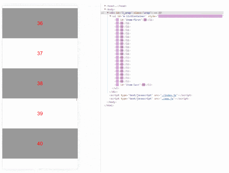Collapse the body element in DOM tree
Viewport: 229px width, 173px height.
(x=105, y=9)
